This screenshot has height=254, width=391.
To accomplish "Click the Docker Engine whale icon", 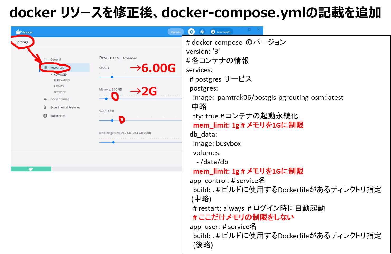I will point(45,99).
